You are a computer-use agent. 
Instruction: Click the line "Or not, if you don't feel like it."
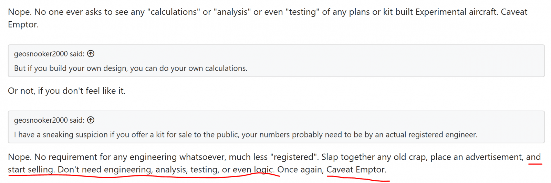(66, 91)
